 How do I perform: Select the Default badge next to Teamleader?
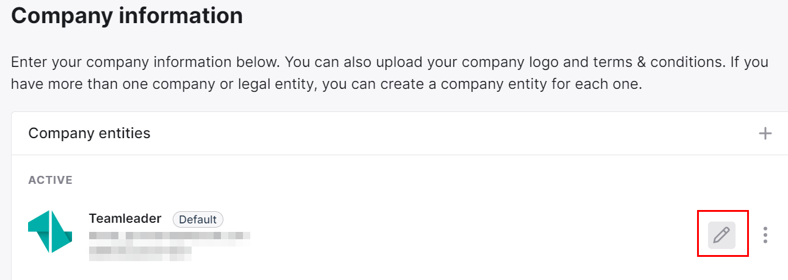198,219
